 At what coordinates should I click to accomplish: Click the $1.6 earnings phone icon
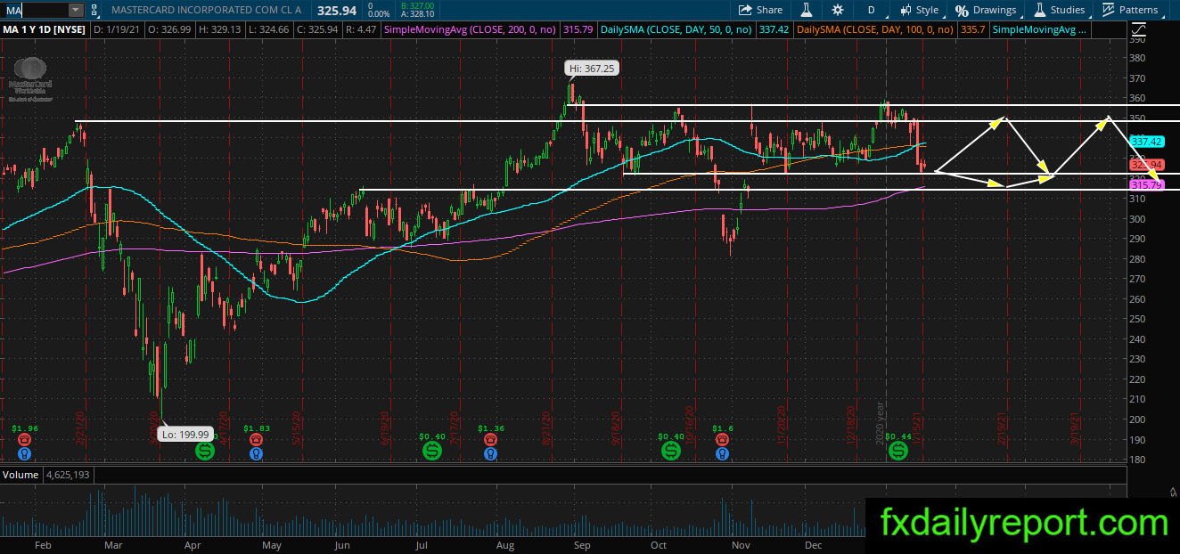point(722,439)
